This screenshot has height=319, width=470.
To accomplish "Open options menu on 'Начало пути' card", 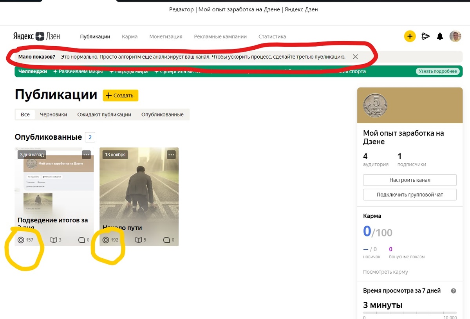I will tap(171, 155).
